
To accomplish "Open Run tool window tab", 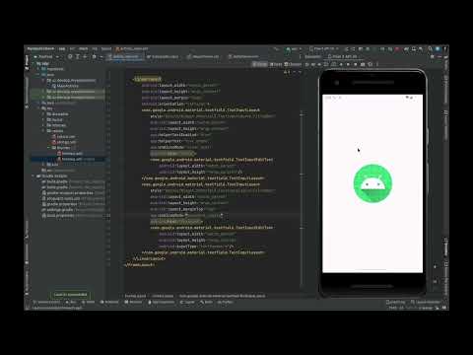I will [x=71, y=302].
